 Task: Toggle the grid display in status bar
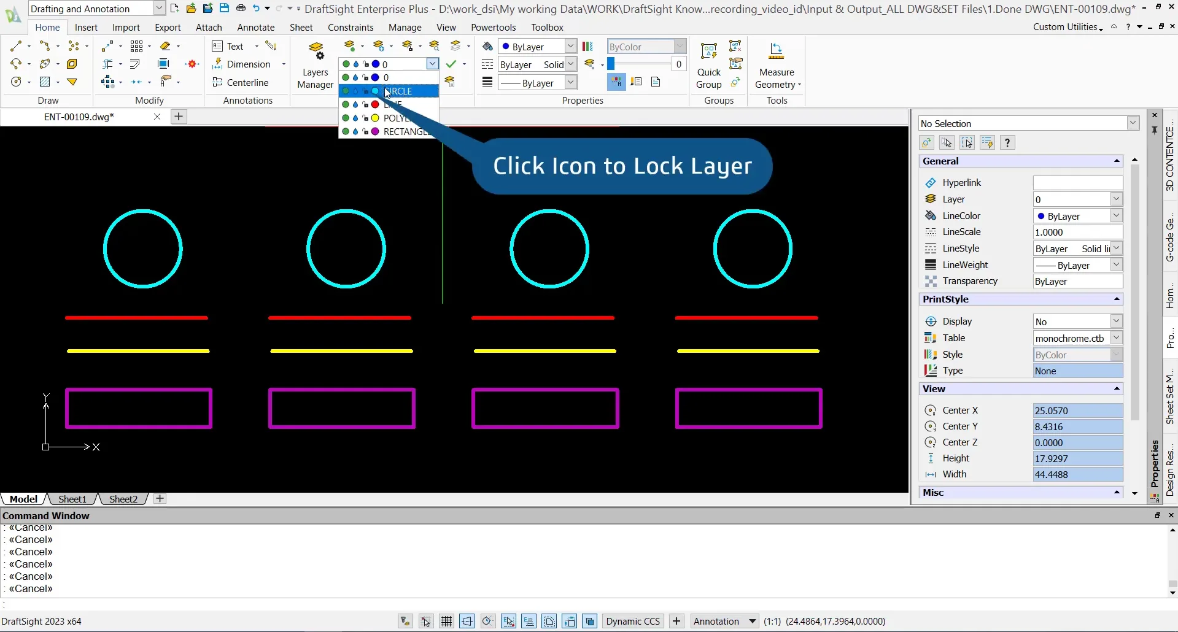coord(446,622)
